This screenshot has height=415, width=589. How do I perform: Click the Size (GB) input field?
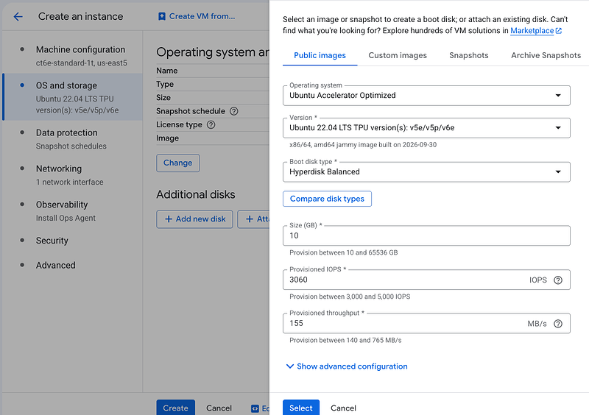pos(426,236)
